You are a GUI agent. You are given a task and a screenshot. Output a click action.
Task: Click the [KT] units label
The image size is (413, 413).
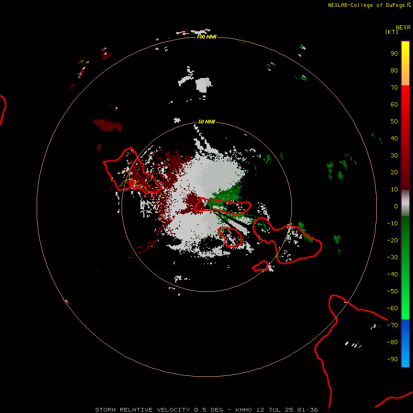click(392, 32)
